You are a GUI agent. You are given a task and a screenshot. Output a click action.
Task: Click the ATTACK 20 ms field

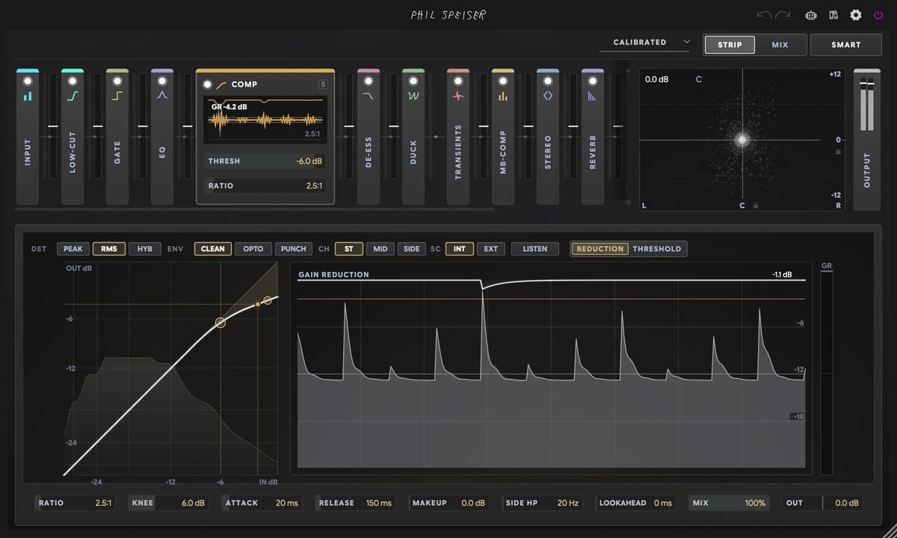pyautogui.click(x=262, y=503)
